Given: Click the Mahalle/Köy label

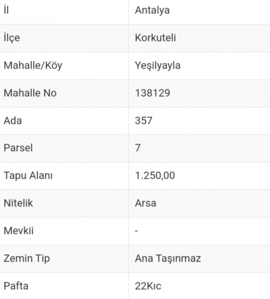Looking at the screenshot, I should coord(33,66).
